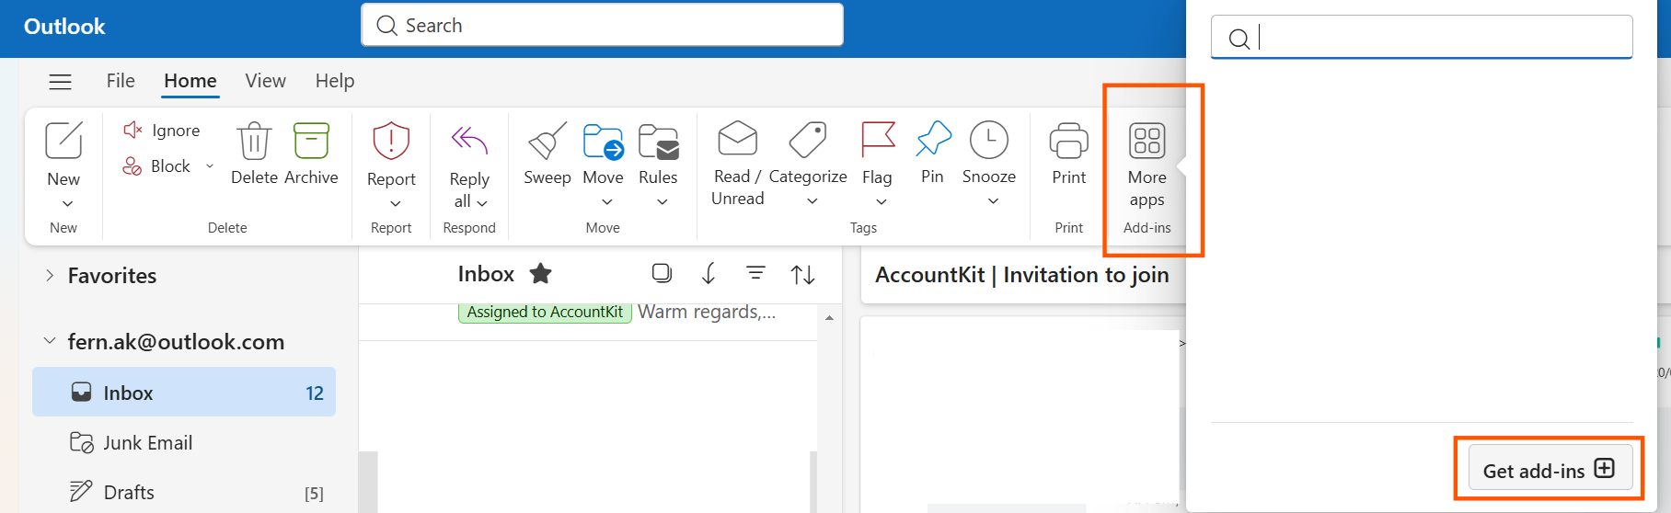The width and height of the screenshot is (1671, 513).
Task: Open the Reply all dropdown chevron
Action: (482, 202)
